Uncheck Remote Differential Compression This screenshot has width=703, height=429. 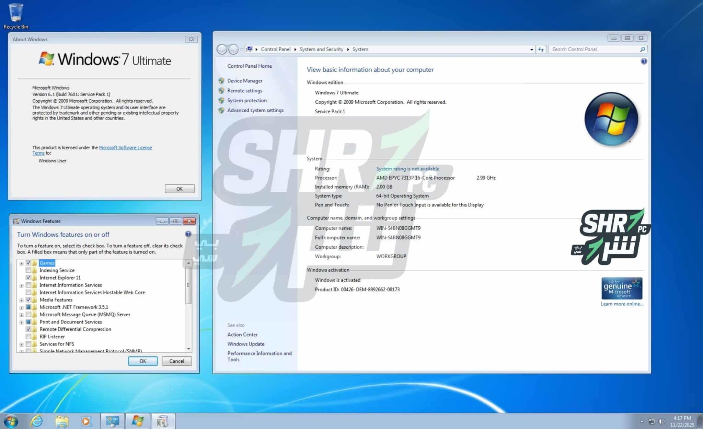pos(29,329)
